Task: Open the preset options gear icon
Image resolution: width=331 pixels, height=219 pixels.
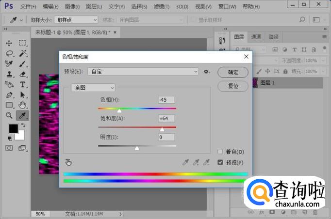Action: [x=207, y=72]
